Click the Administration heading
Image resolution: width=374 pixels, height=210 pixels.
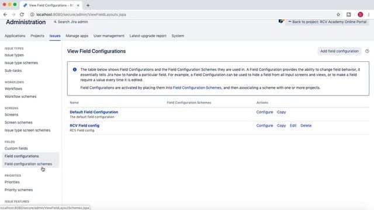tap(26, 22)
